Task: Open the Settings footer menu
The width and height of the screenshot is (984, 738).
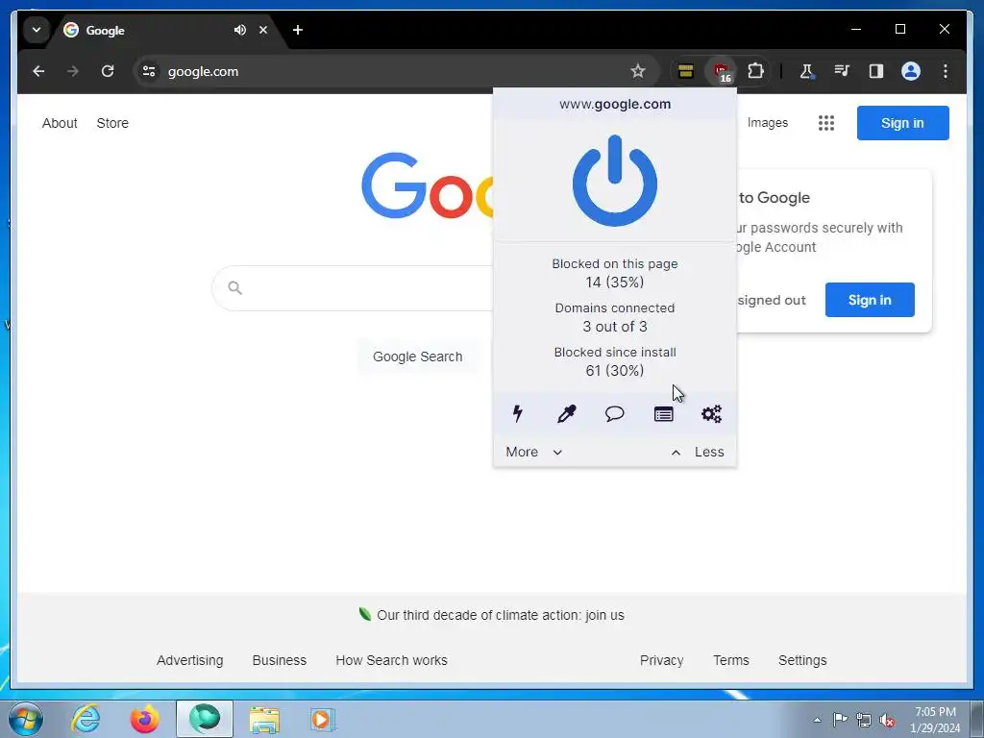Action: click(802, 660)
